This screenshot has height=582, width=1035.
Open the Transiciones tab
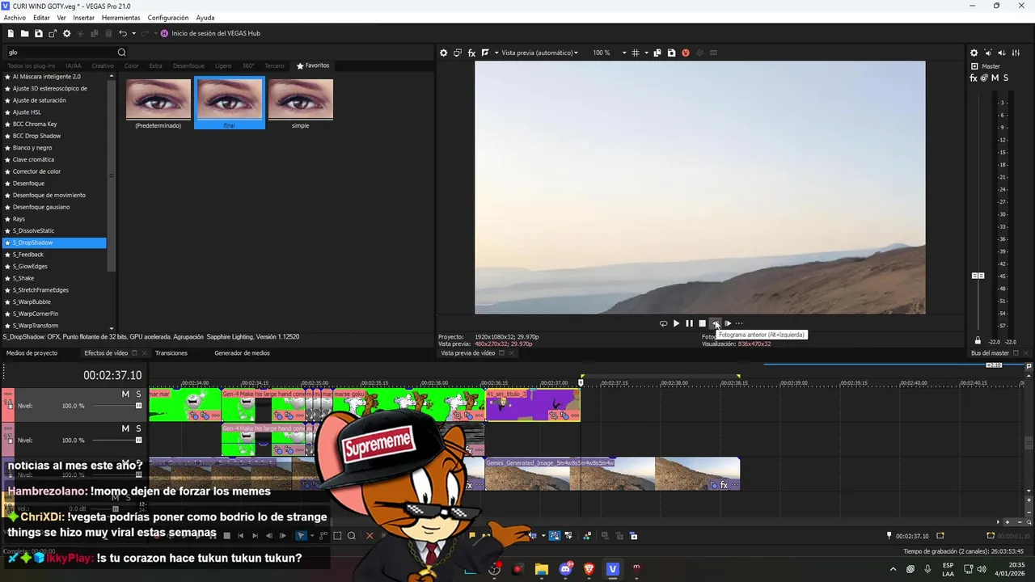tap(171, 353)
